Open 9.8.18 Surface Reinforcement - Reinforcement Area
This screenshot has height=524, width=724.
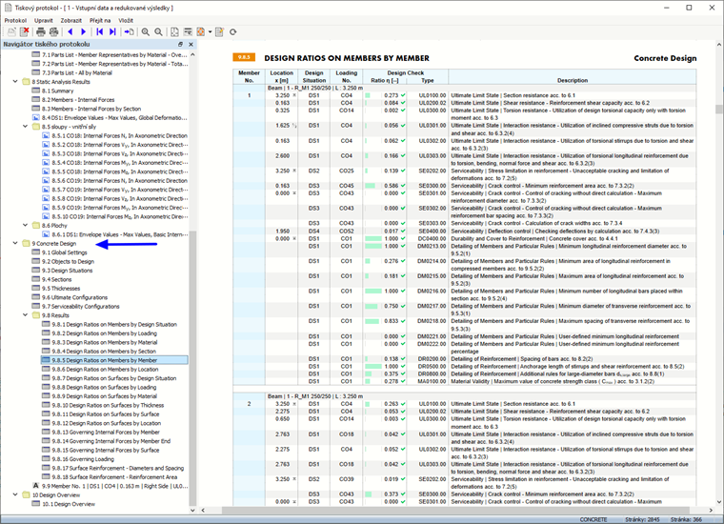click(114, 477)
